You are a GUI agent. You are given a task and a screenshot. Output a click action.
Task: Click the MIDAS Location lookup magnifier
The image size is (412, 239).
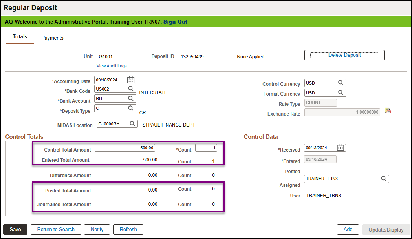click(132, 124)
